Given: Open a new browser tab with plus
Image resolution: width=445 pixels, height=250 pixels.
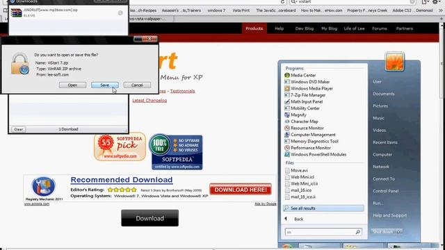Looking at the screenshot, I should 442,19.
